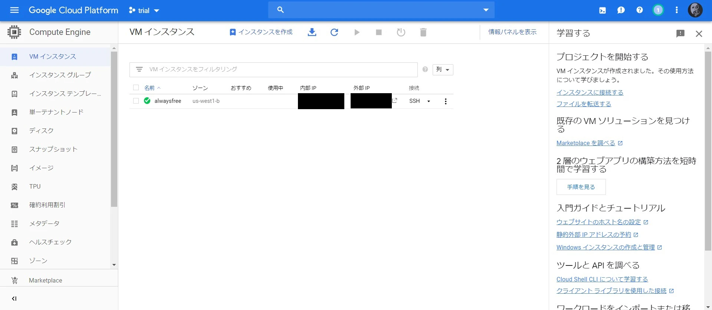Click the search magnifier icon
Screen dimensions: 712x310
pos(280,10)
